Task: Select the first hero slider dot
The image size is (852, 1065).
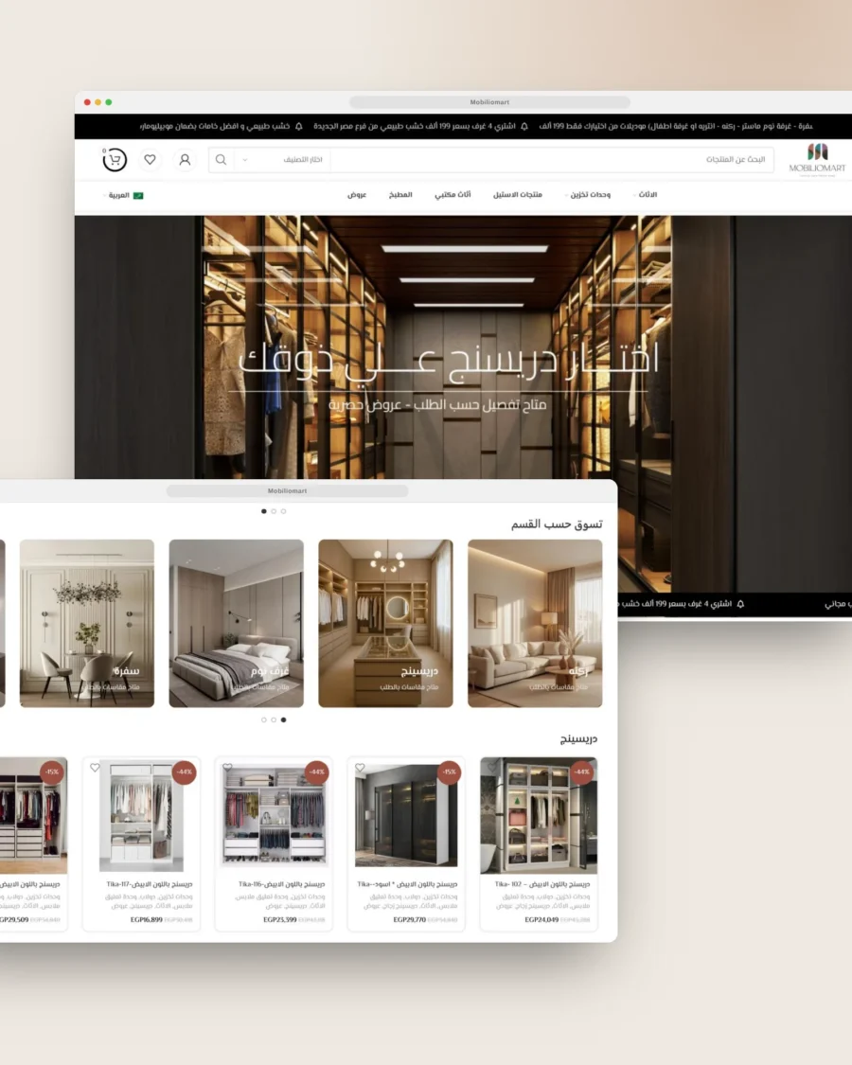Action: click(264, 511)
